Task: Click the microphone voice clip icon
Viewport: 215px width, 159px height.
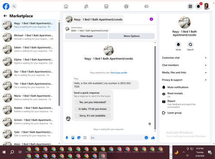Action: (67, 138)
